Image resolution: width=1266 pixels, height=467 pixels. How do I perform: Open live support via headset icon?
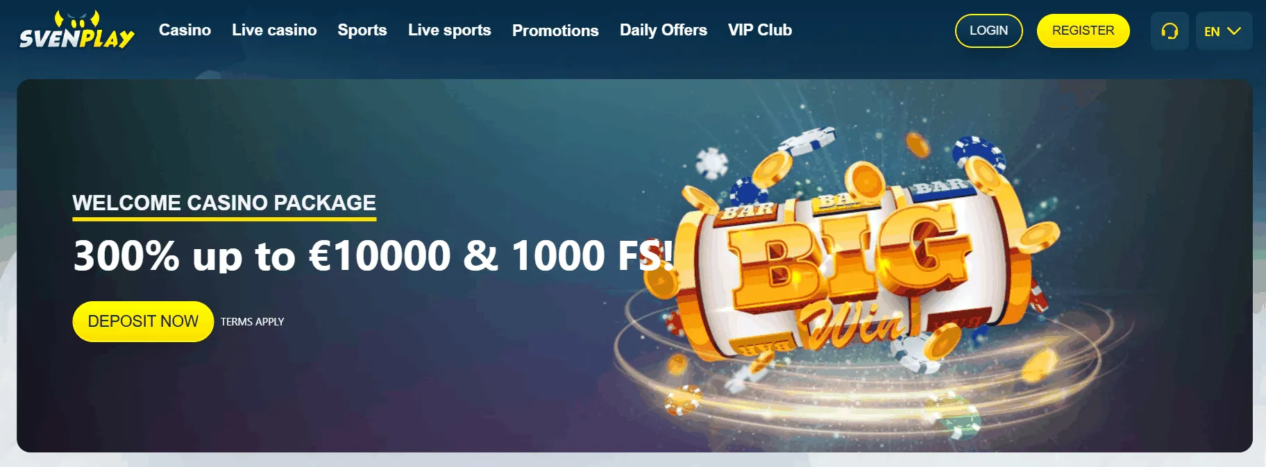click(1170, 31)
